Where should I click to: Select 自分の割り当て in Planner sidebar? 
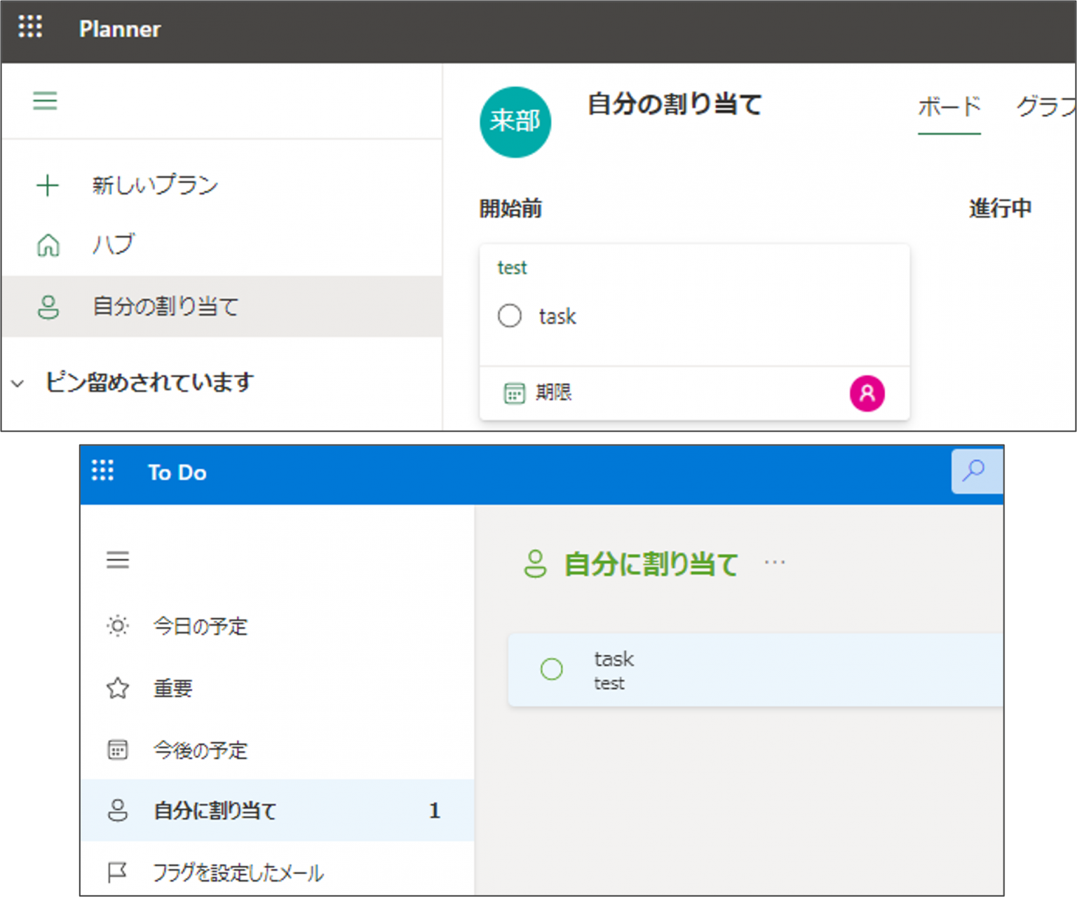pos(222,306)
